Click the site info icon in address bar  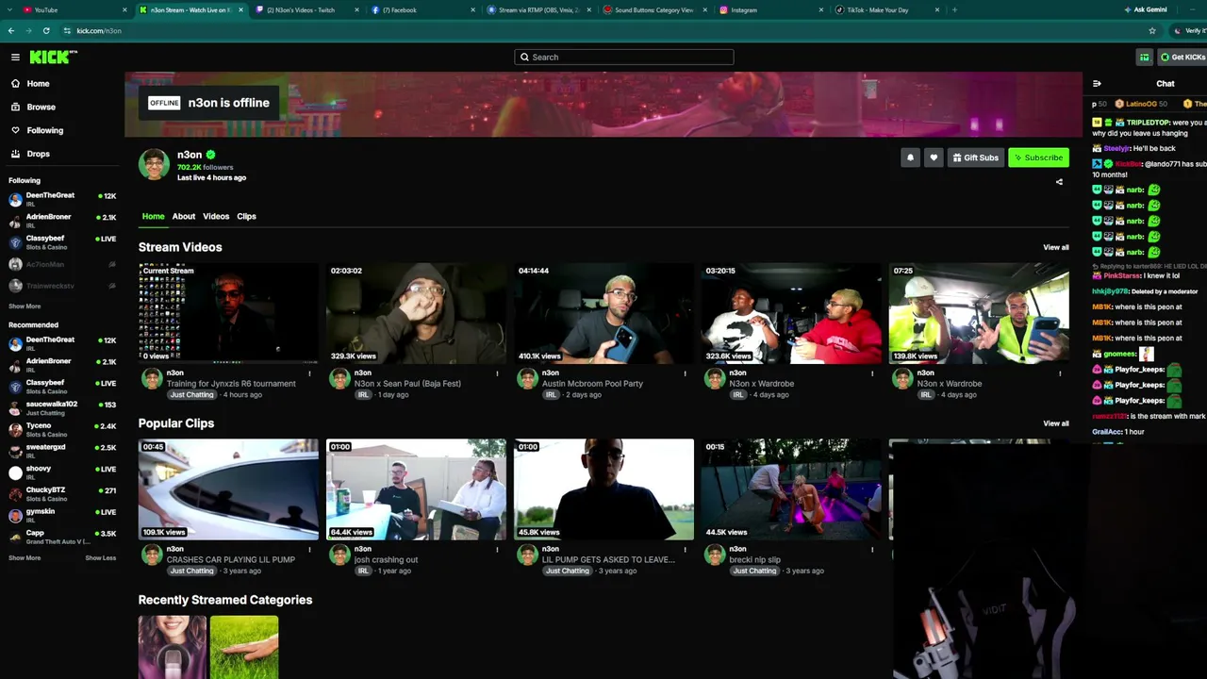pyautogui.click(x=67, y=31)
